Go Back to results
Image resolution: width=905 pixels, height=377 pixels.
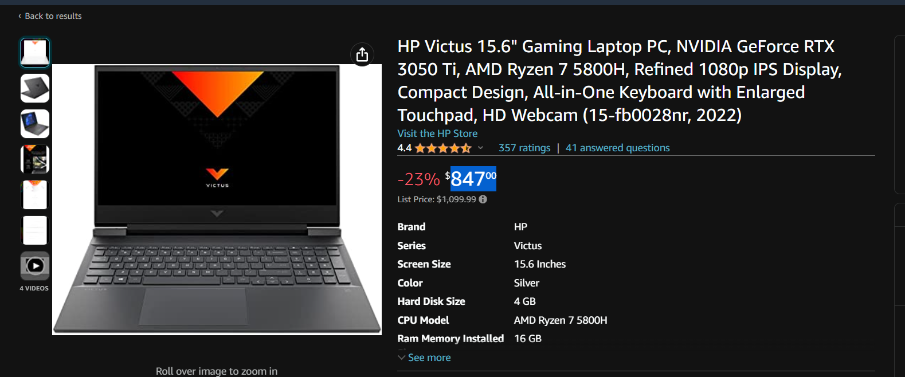click(x=53, y=16)
